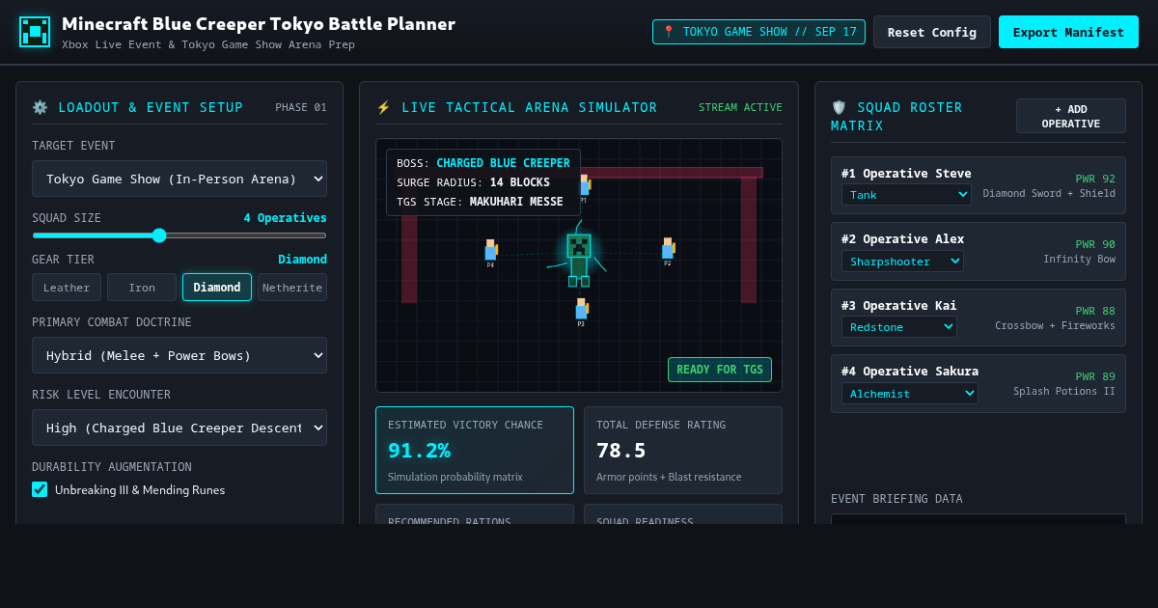Image resolution: width=1158 pixels, height=608 pixels.
Task: Click the #3 Operative Kai name
Action: tap(899, 306)
